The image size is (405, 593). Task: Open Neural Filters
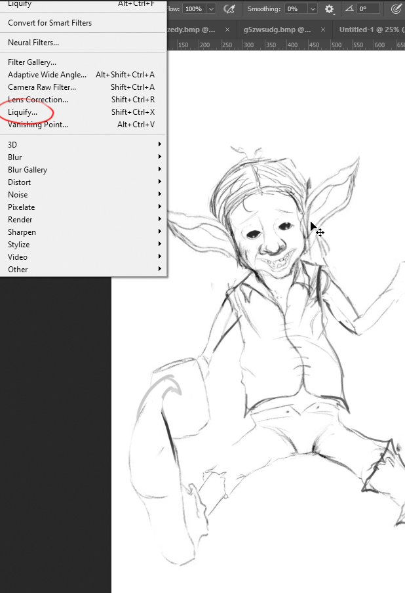33,43
